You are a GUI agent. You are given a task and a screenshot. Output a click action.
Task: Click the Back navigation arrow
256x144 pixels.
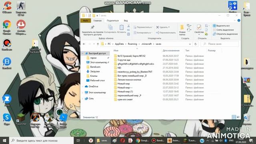(x=84, y=44)
